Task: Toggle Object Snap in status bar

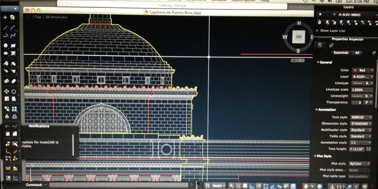Action: click(x=266, y=186)
